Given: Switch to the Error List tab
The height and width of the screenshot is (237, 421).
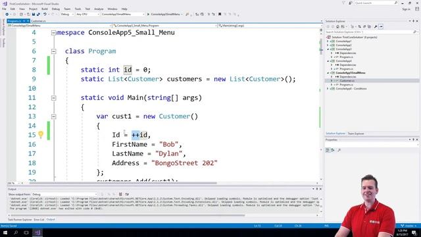Looking at the screenshot, I should tap(39, 219).
